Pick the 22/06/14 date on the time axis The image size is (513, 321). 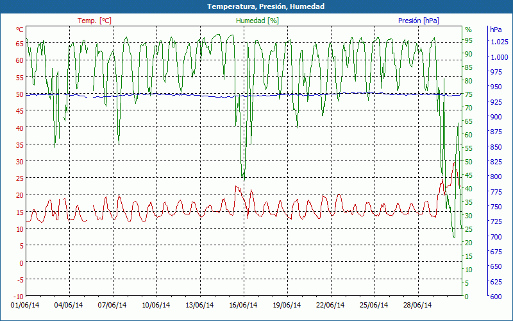pos(331,306)
